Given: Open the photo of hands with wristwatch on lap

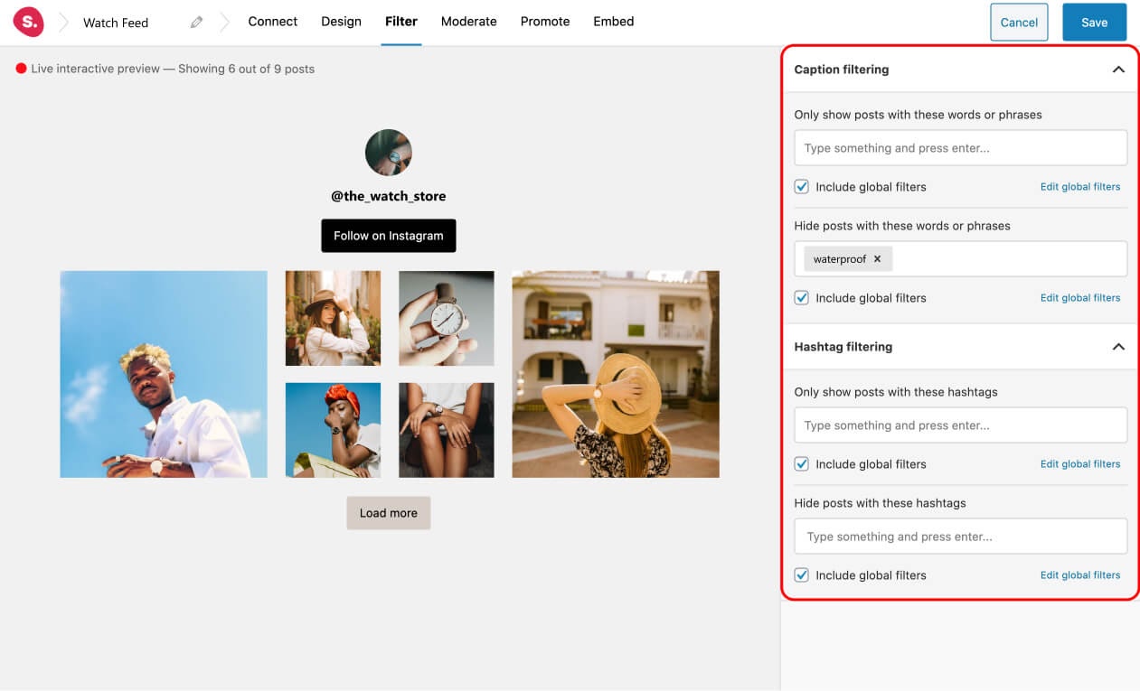Looking at the screenshot, I should click(x=447, y=430).
